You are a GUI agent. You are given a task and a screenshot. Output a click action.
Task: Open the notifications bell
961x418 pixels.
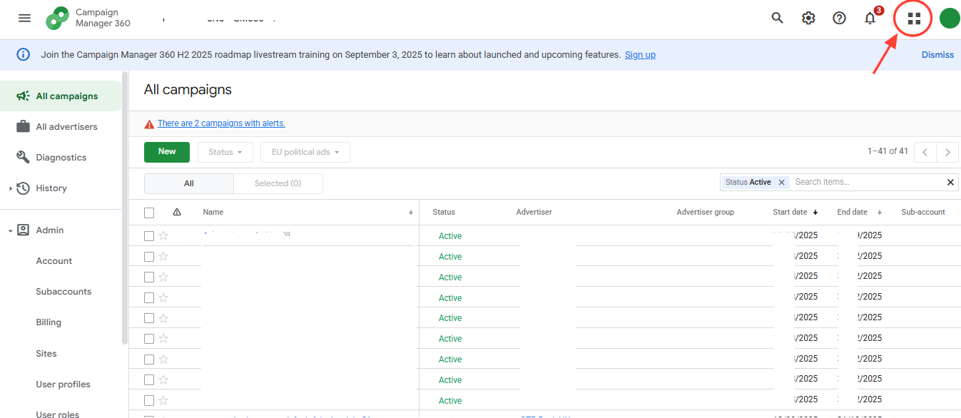coord(870,18)
